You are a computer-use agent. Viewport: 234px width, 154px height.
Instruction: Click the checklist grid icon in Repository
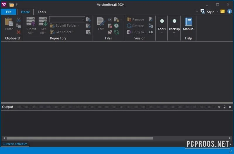pos(88,32)
